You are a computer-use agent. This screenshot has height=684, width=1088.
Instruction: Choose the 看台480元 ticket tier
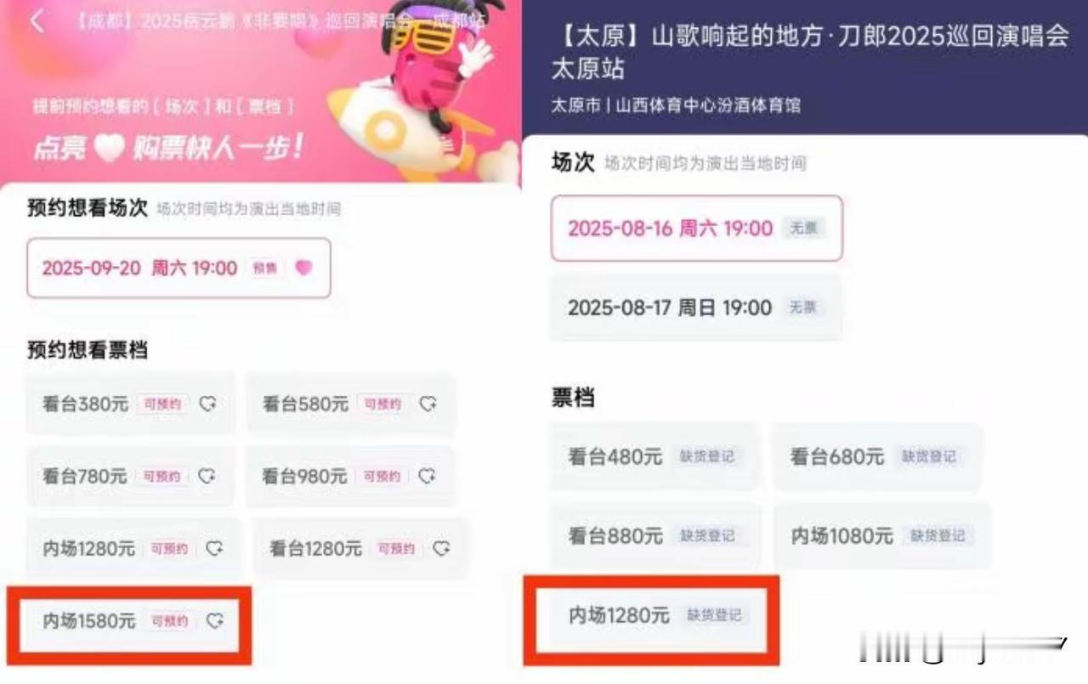pyautogui.click(x=654, y=456)
